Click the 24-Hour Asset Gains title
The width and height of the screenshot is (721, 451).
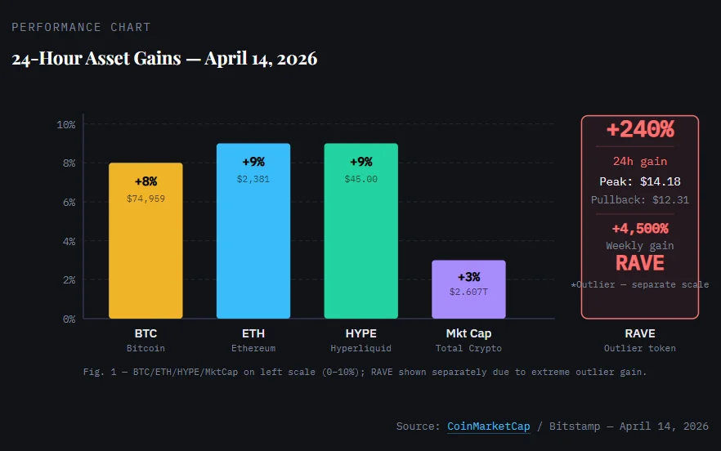click(x=164, y=59)
